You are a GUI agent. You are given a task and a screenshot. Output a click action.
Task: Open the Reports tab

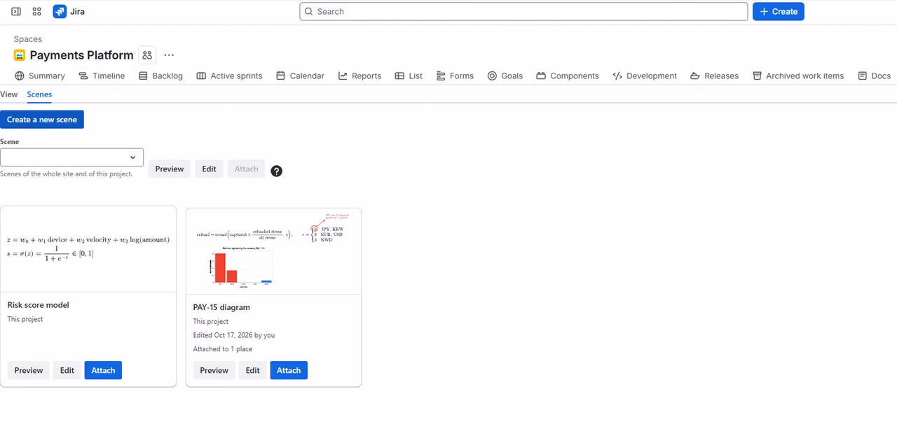point(360,76)
